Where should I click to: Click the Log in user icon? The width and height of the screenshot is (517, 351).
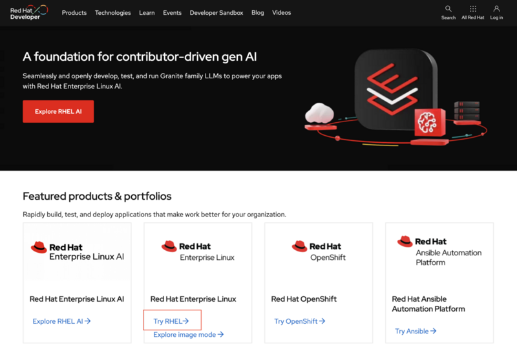pyautogui.click(x=496, y=9)
